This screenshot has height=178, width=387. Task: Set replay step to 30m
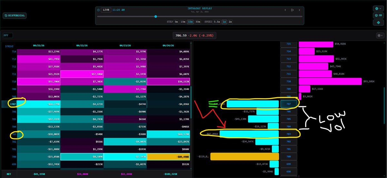[x=198, y=22]
